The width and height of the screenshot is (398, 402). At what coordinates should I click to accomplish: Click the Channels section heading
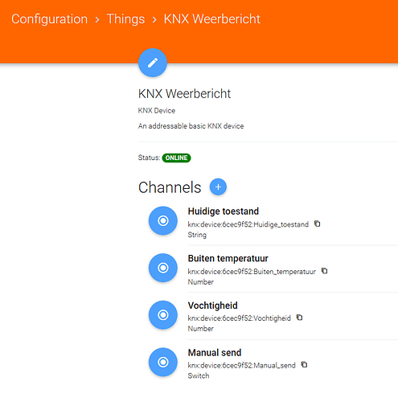[x=170, y=187]
